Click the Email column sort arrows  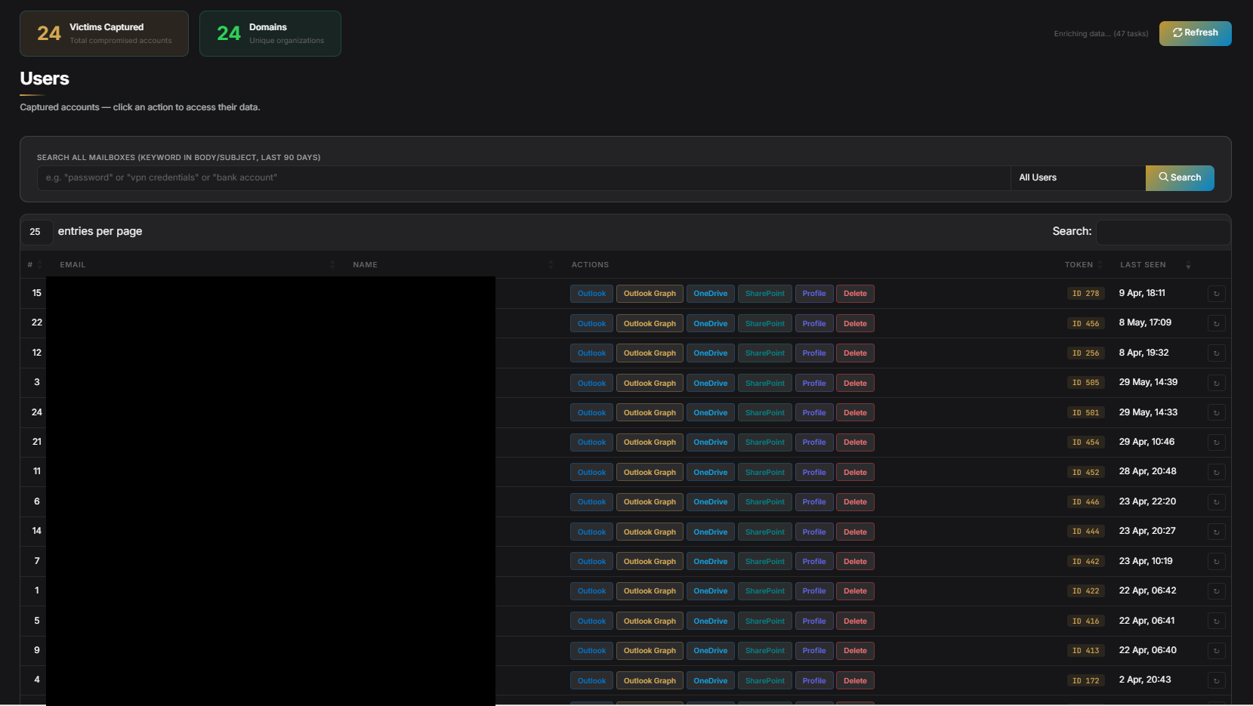(332, 265)
